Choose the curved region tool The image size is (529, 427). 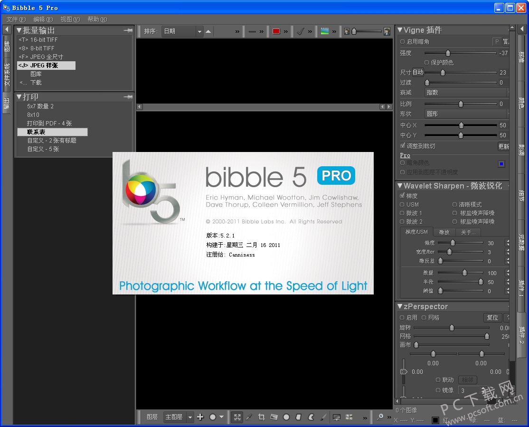point(311,417)
